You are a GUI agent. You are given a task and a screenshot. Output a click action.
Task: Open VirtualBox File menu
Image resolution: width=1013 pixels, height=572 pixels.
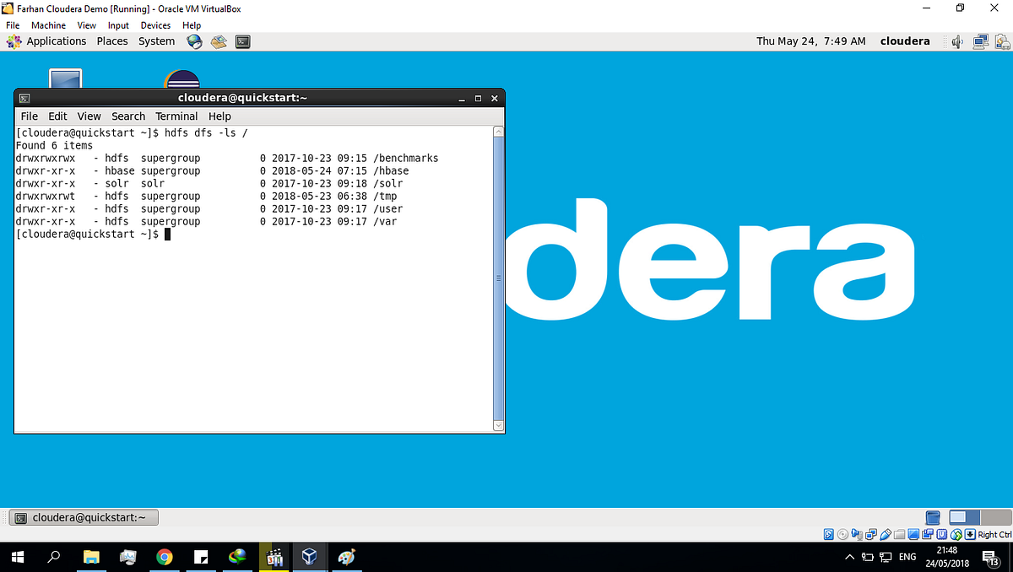[13, 25]
